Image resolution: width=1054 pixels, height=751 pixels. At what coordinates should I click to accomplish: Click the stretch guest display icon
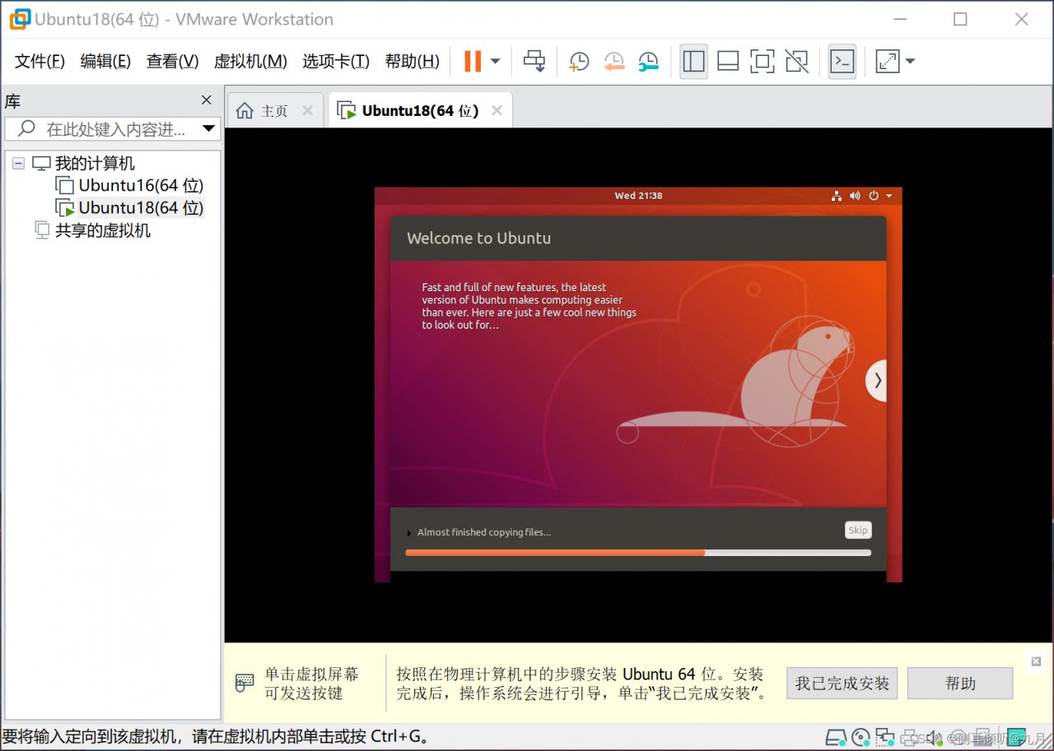click(x=888, y=61)
